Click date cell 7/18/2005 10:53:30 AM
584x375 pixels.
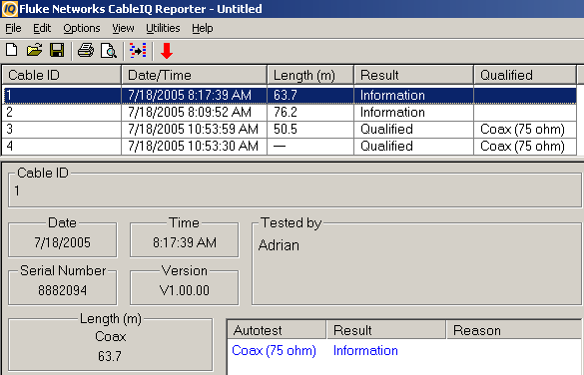click(x=193, y=146)
